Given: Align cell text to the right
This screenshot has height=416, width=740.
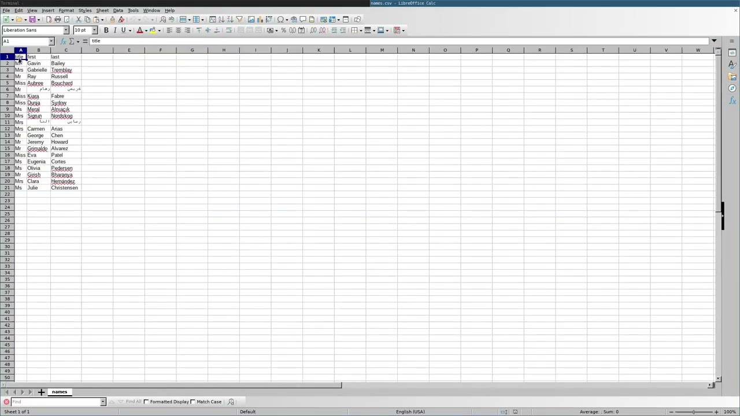Looking at the screenshot, I should (187, 30).
